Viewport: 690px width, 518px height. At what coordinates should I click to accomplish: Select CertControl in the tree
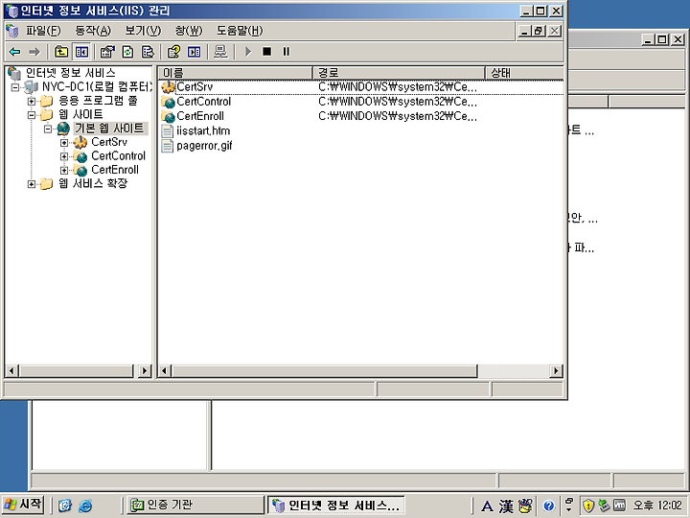tap(119, 156)
